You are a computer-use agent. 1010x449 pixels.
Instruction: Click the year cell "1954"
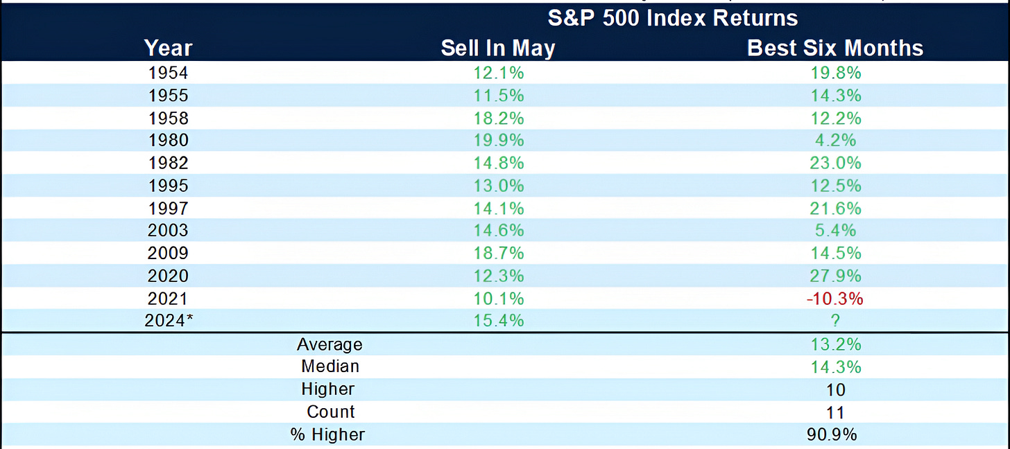[169, 73]
